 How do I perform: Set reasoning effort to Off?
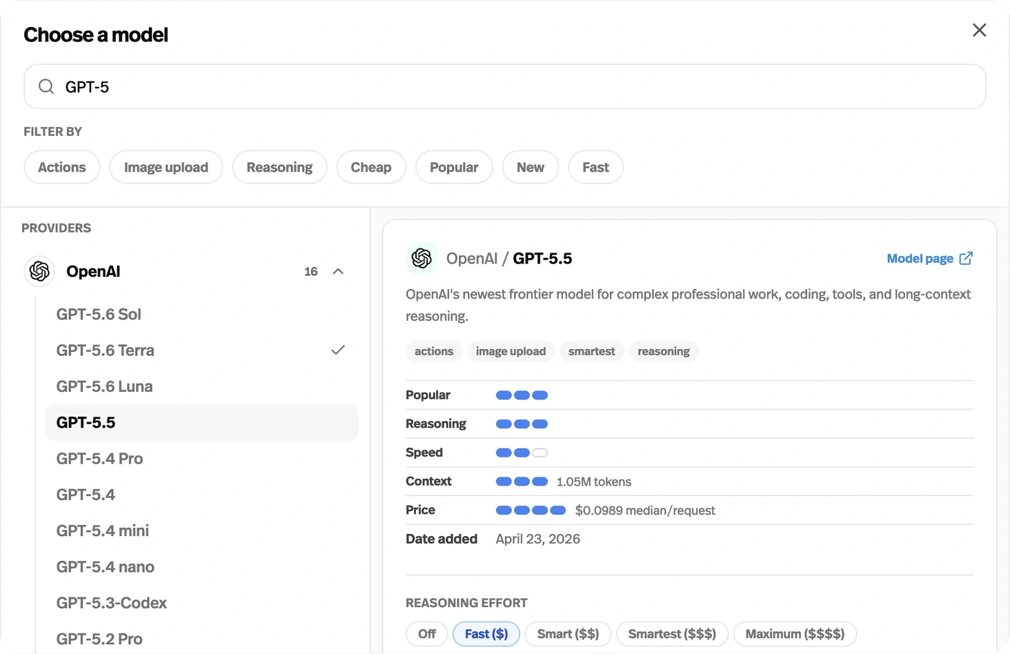pyautogui.click(x=427, y=634)
